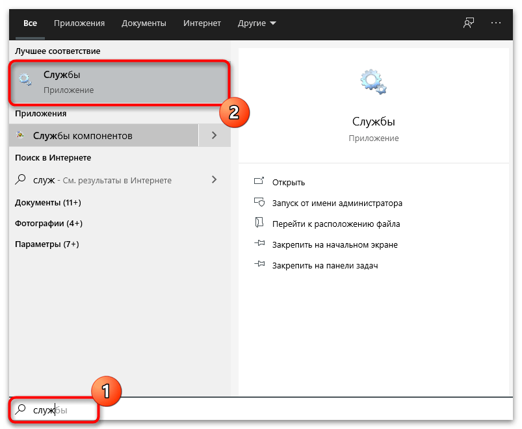Select Закрепить на панели задач

pos(325,265)
